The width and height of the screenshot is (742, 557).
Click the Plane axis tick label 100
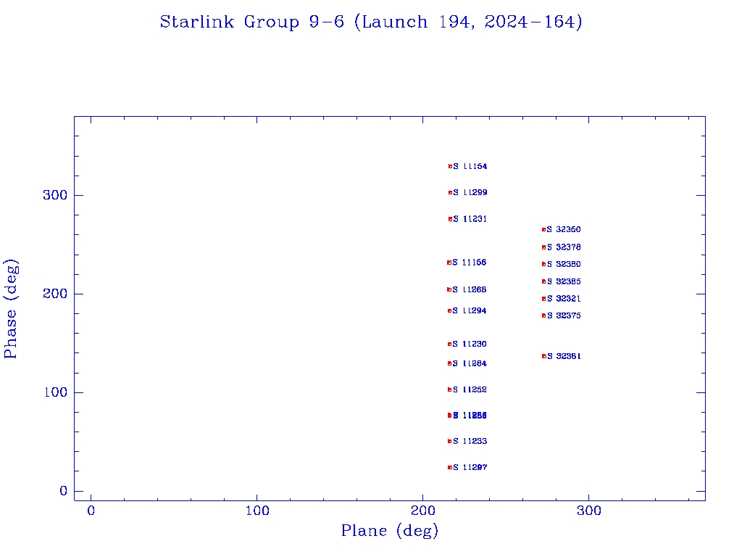coord(257,511)
